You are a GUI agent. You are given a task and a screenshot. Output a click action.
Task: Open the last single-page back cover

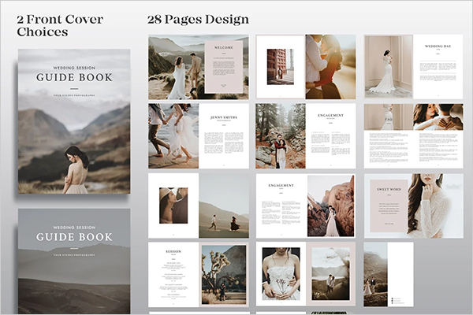389,274
